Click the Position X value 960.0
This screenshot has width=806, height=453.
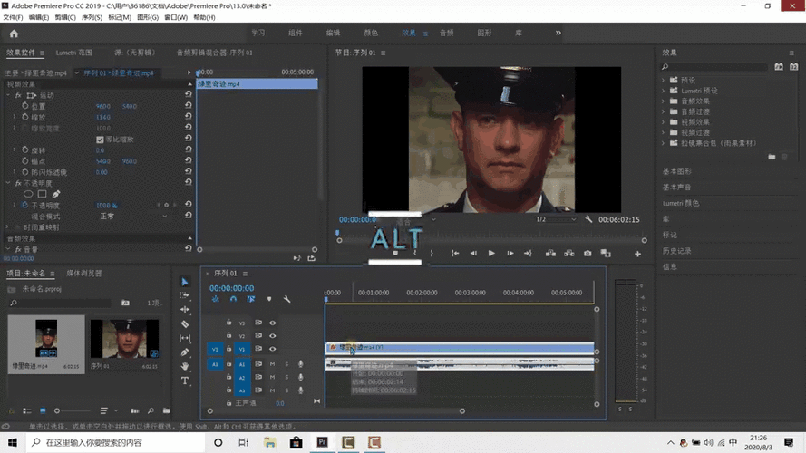pyautogui.click(x=102, y=106)
